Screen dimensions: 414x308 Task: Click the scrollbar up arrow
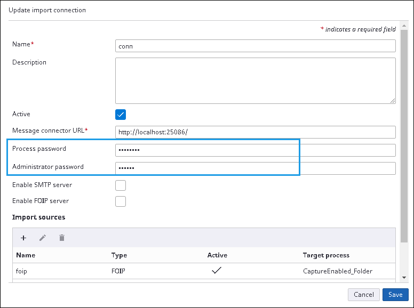pos(404,25)
